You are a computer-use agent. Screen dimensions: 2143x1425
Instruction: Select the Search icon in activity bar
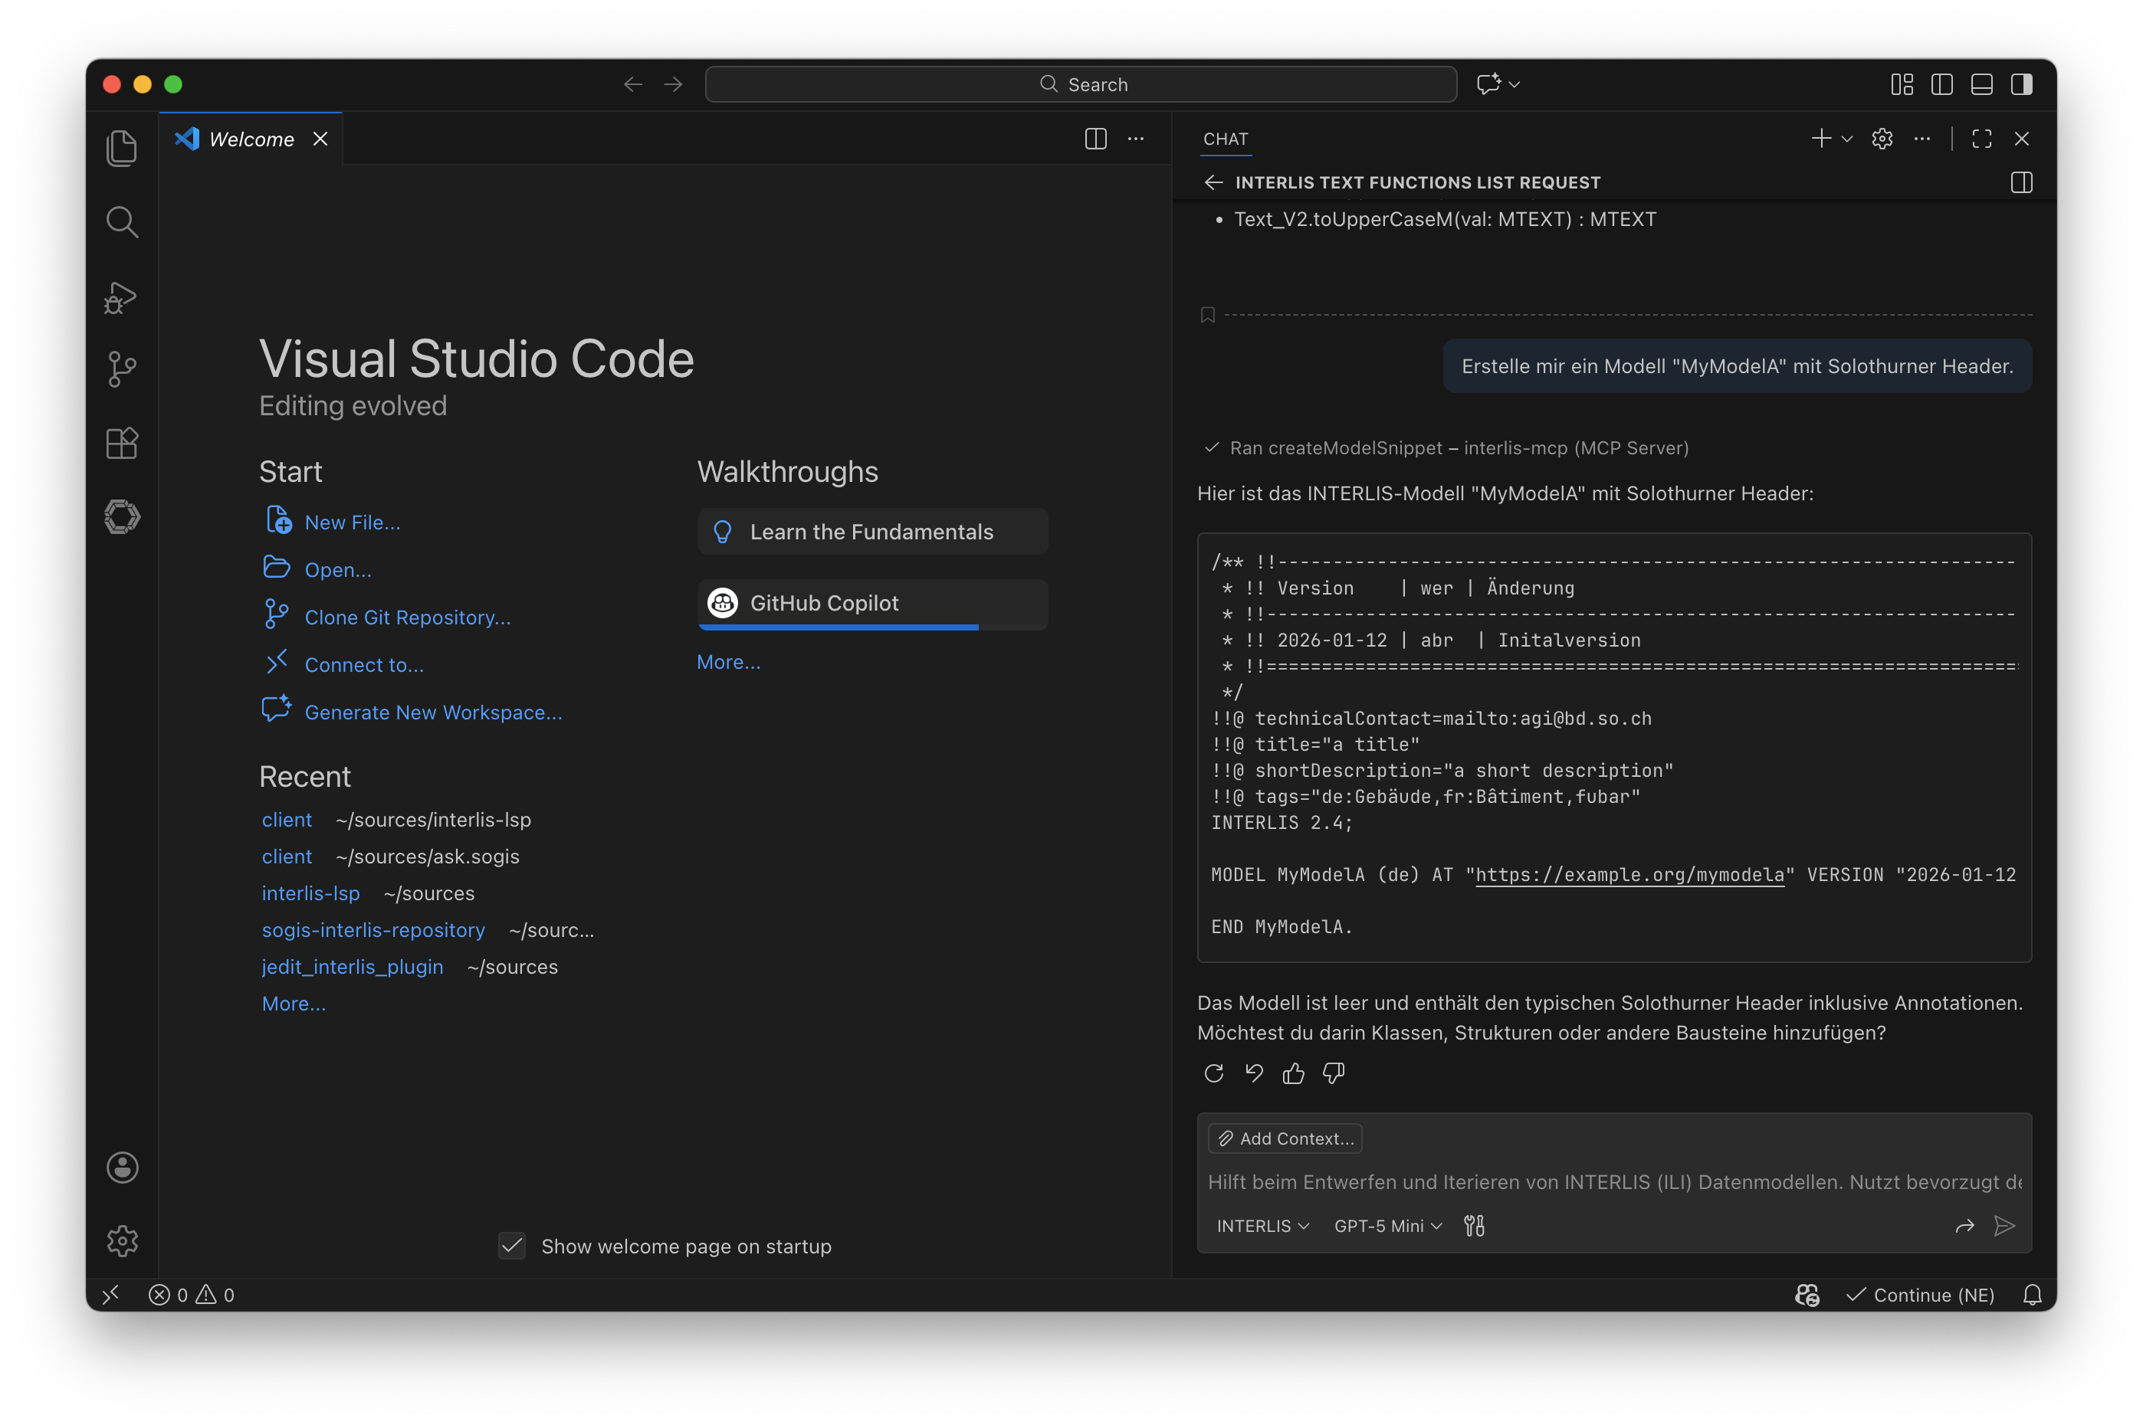(122, 221)
